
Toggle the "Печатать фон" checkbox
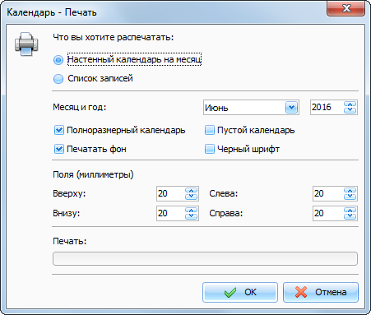click(59, 149)
